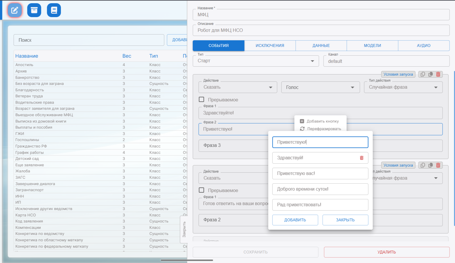Click the 'Поиск' search field
Image resolution: width=455 pixels, height=263 pixels.
click(x=89, y=40)
